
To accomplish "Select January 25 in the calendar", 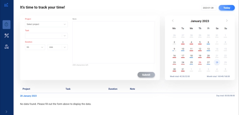I will (x=191, y=62).
